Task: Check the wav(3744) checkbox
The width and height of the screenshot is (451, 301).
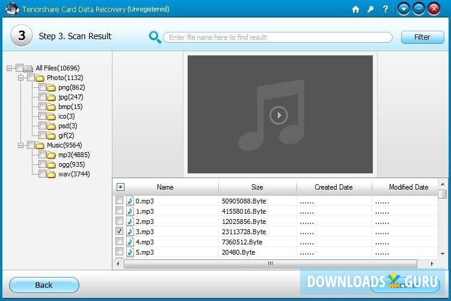Action: point(42,173)
